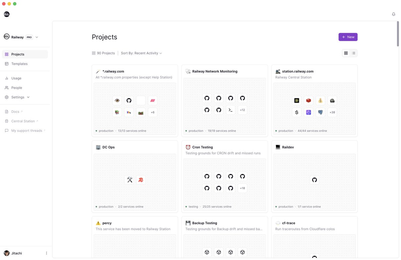Open the *.railway.com project title
401x260 pixels.
(113, 71)
